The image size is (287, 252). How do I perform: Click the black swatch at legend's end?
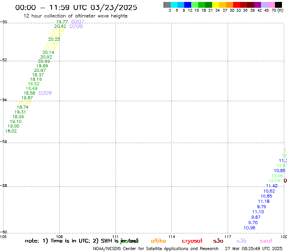278,5
